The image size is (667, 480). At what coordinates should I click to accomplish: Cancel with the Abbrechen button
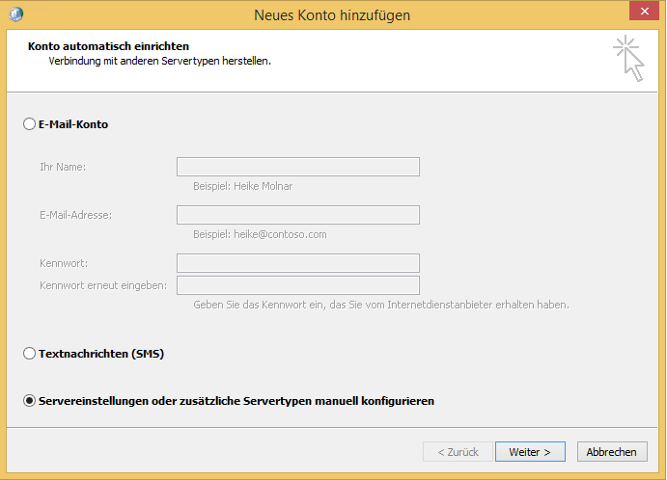pyautogui.click(x=611, y=452)
